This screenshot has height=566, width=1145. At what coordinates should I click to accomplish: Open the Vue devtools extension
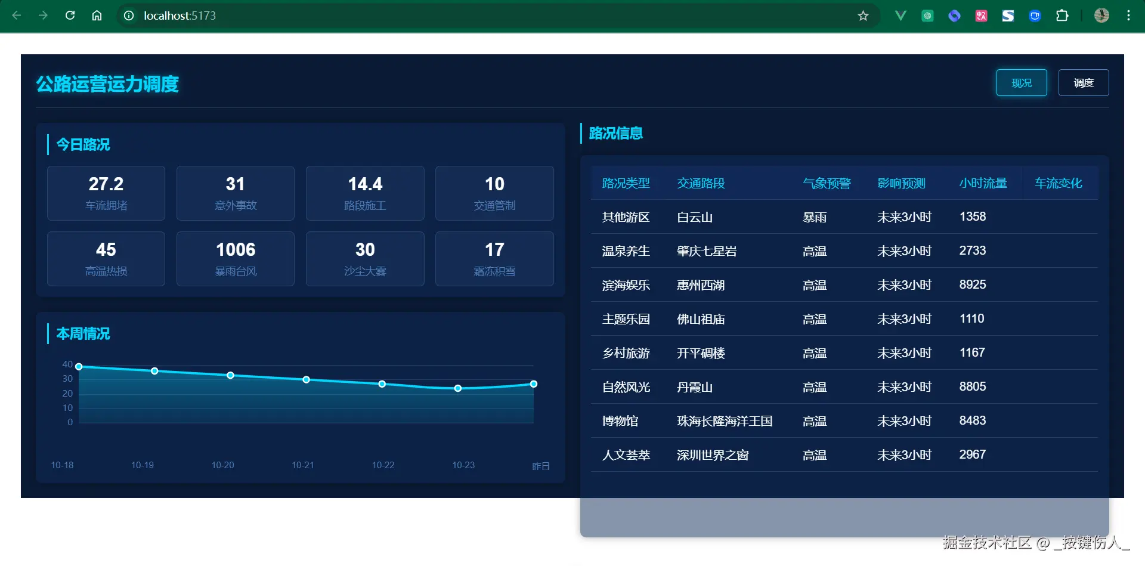[900, 16]
